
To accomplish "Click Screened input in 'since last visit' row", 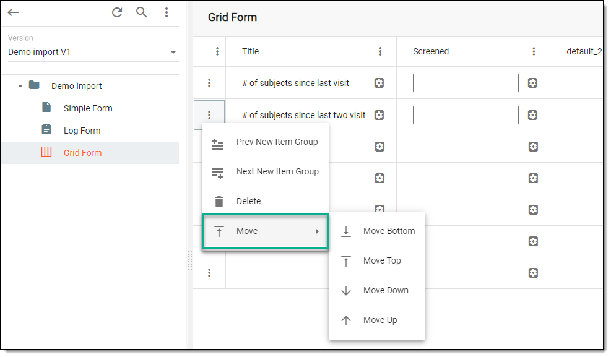I will (x=466, y=83).
